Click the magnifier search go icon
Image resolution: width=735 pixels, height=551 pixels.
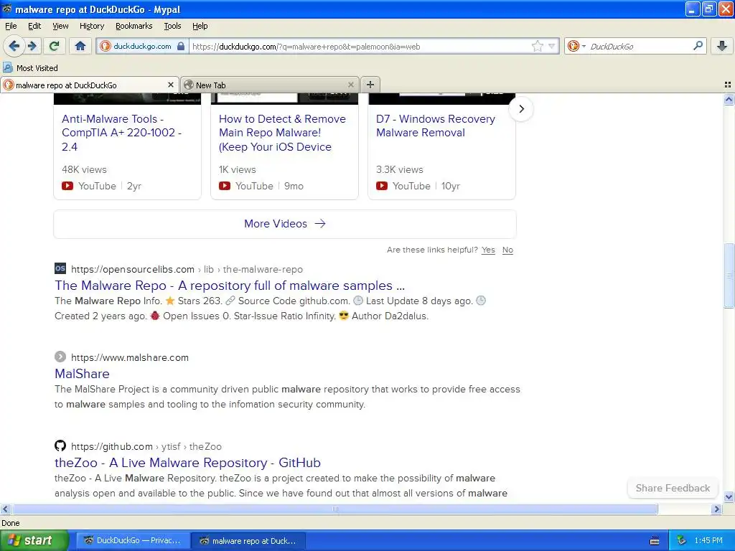click(698, 46)
